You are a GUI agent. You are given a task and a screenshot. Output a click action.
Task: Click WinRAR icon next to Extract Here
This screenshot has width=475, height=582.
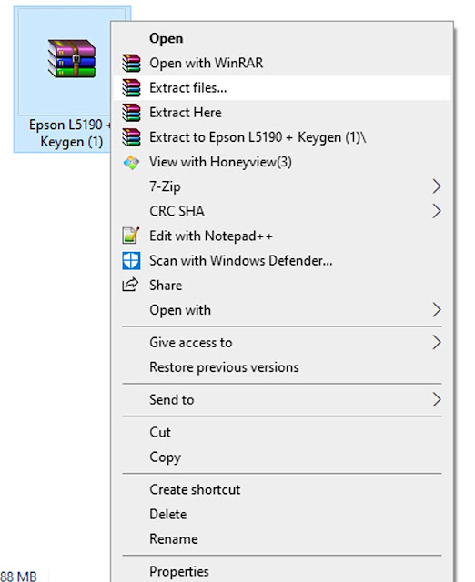pos(131,113)
